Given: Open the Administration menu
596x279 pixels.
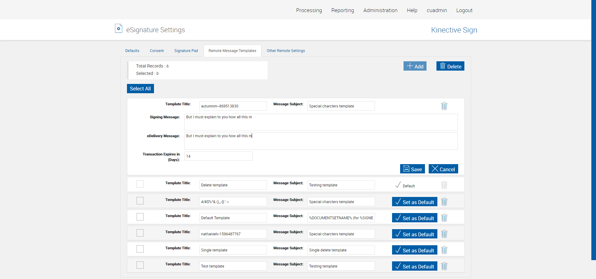Looking at the screenshot, I should coord(380,10).
